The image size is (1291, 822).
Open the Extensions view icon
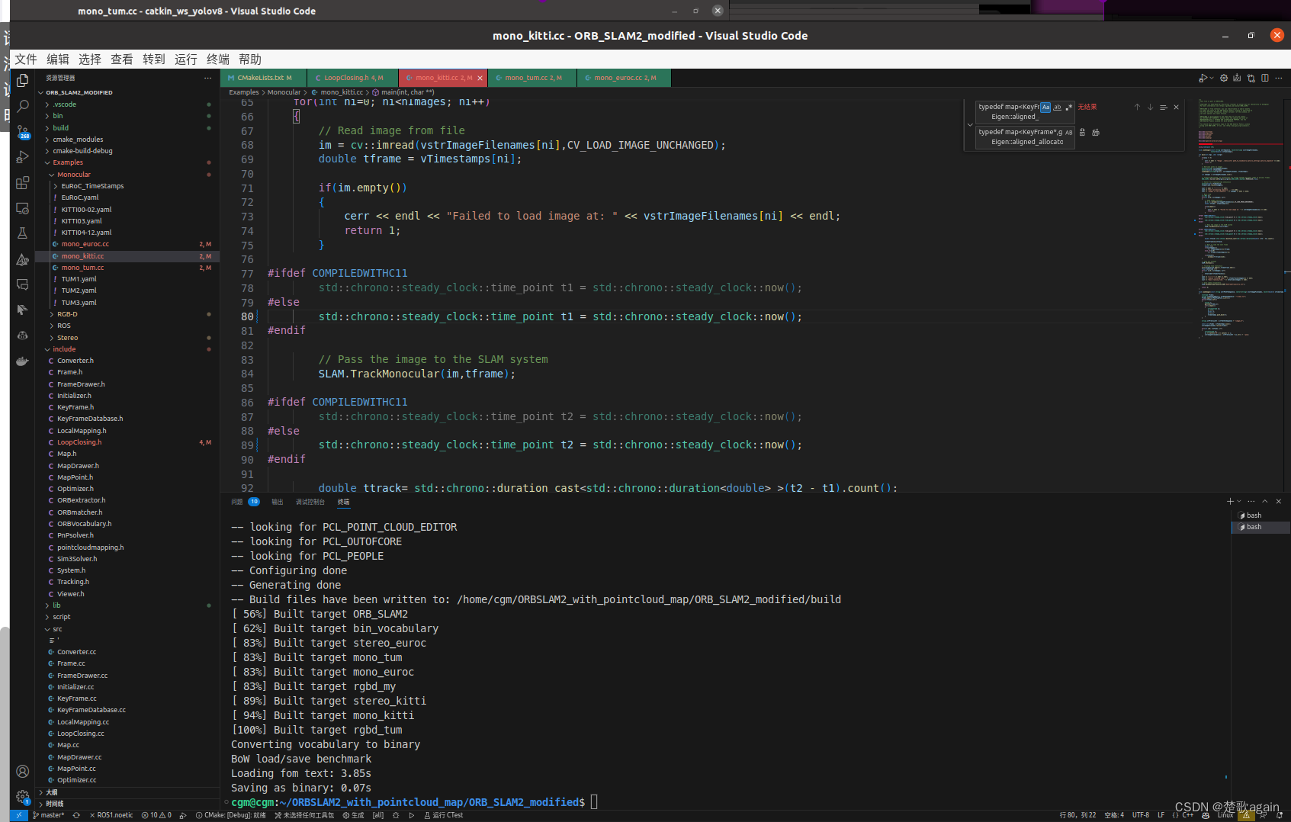pyautogui.click(x=23, y=183)
